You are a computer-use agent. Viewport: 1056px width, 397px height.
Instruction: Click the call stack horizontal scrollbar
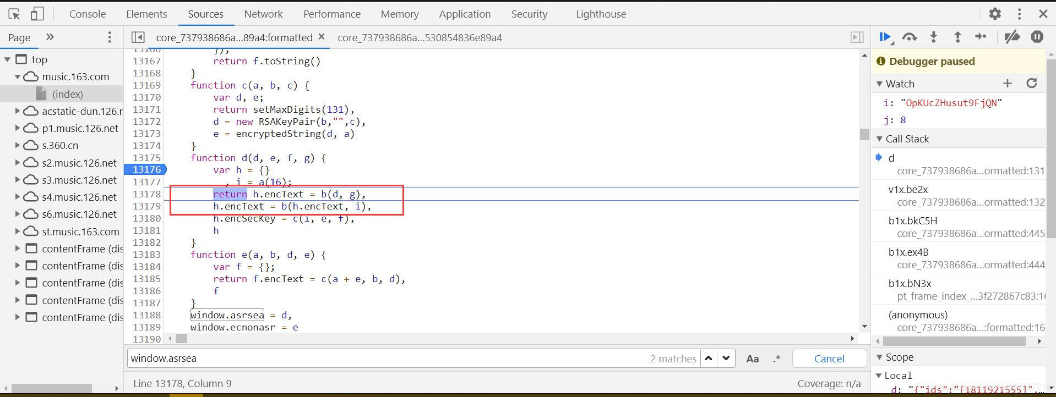(954, 341)
